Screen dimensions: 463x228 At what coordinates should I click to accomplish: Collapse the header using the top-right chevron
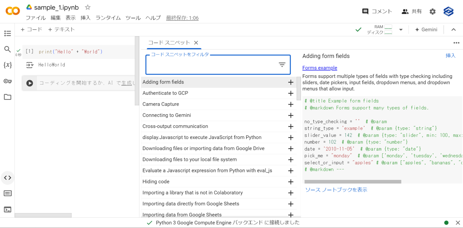pyautogui.click(x=453, y=29)
